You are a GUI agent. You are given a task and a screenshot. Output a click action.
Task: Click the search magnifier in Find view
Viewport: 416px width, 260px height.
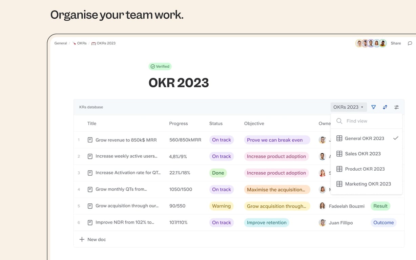pos(339,121)
